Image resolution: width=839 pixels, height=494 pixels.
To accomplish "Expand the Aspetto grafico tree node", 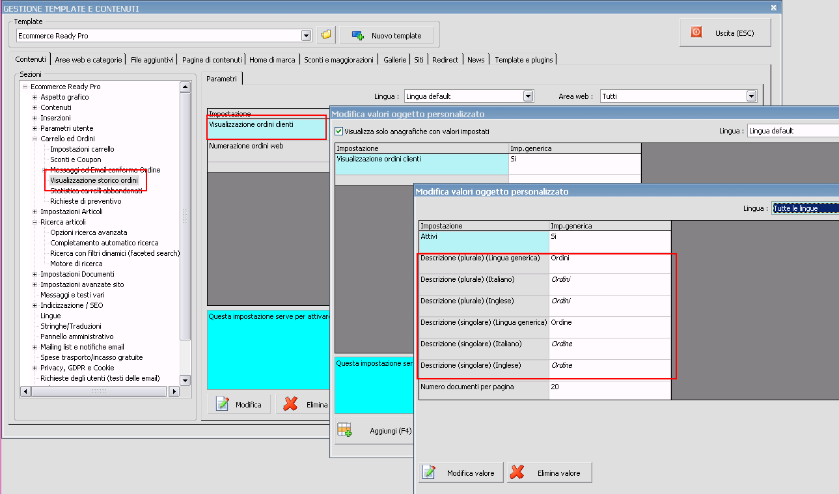I will pyautogui.click(x=35, y=97).
